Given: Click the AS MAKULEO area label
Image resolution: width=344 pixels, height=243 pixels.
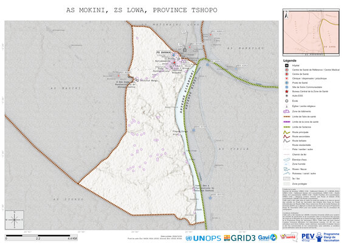Looking at the screenshot, I should [x=246, y=48].
